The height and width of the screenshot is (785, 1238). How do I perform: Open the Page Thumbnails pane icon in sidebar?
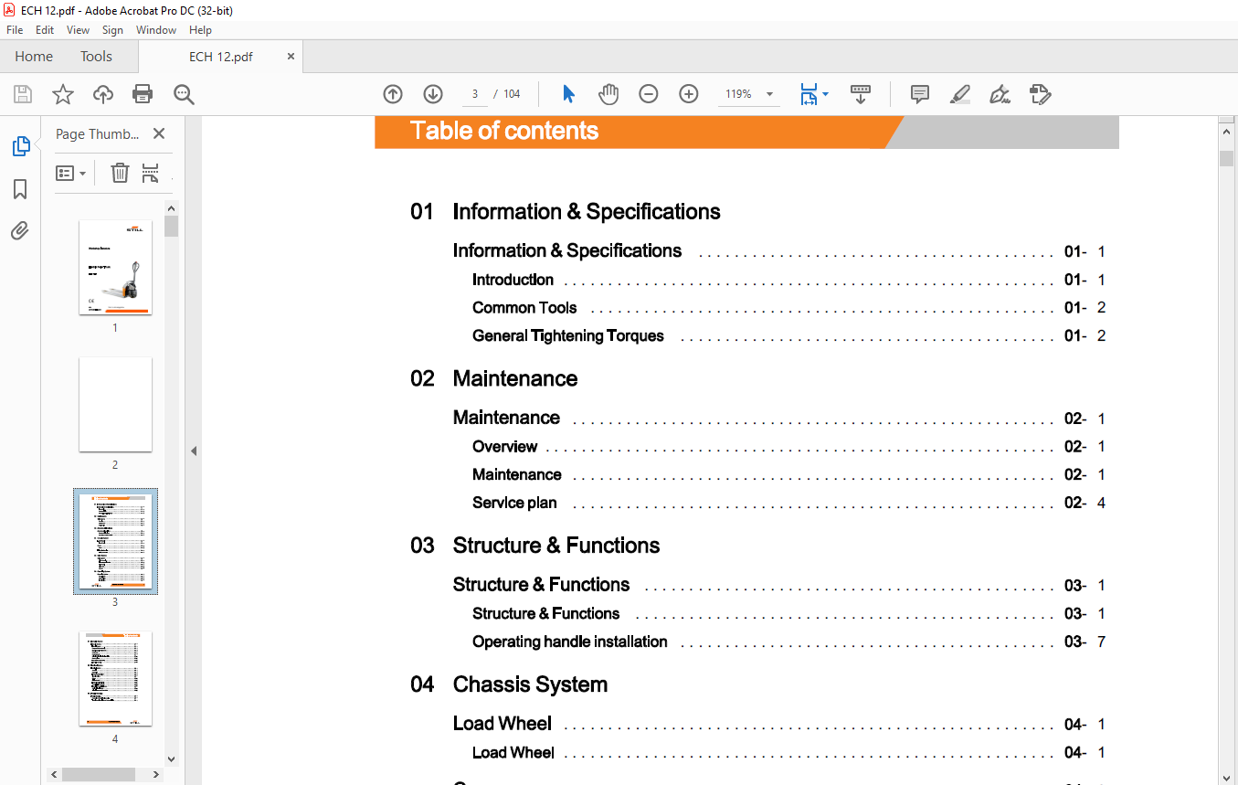tap(20, 146)
